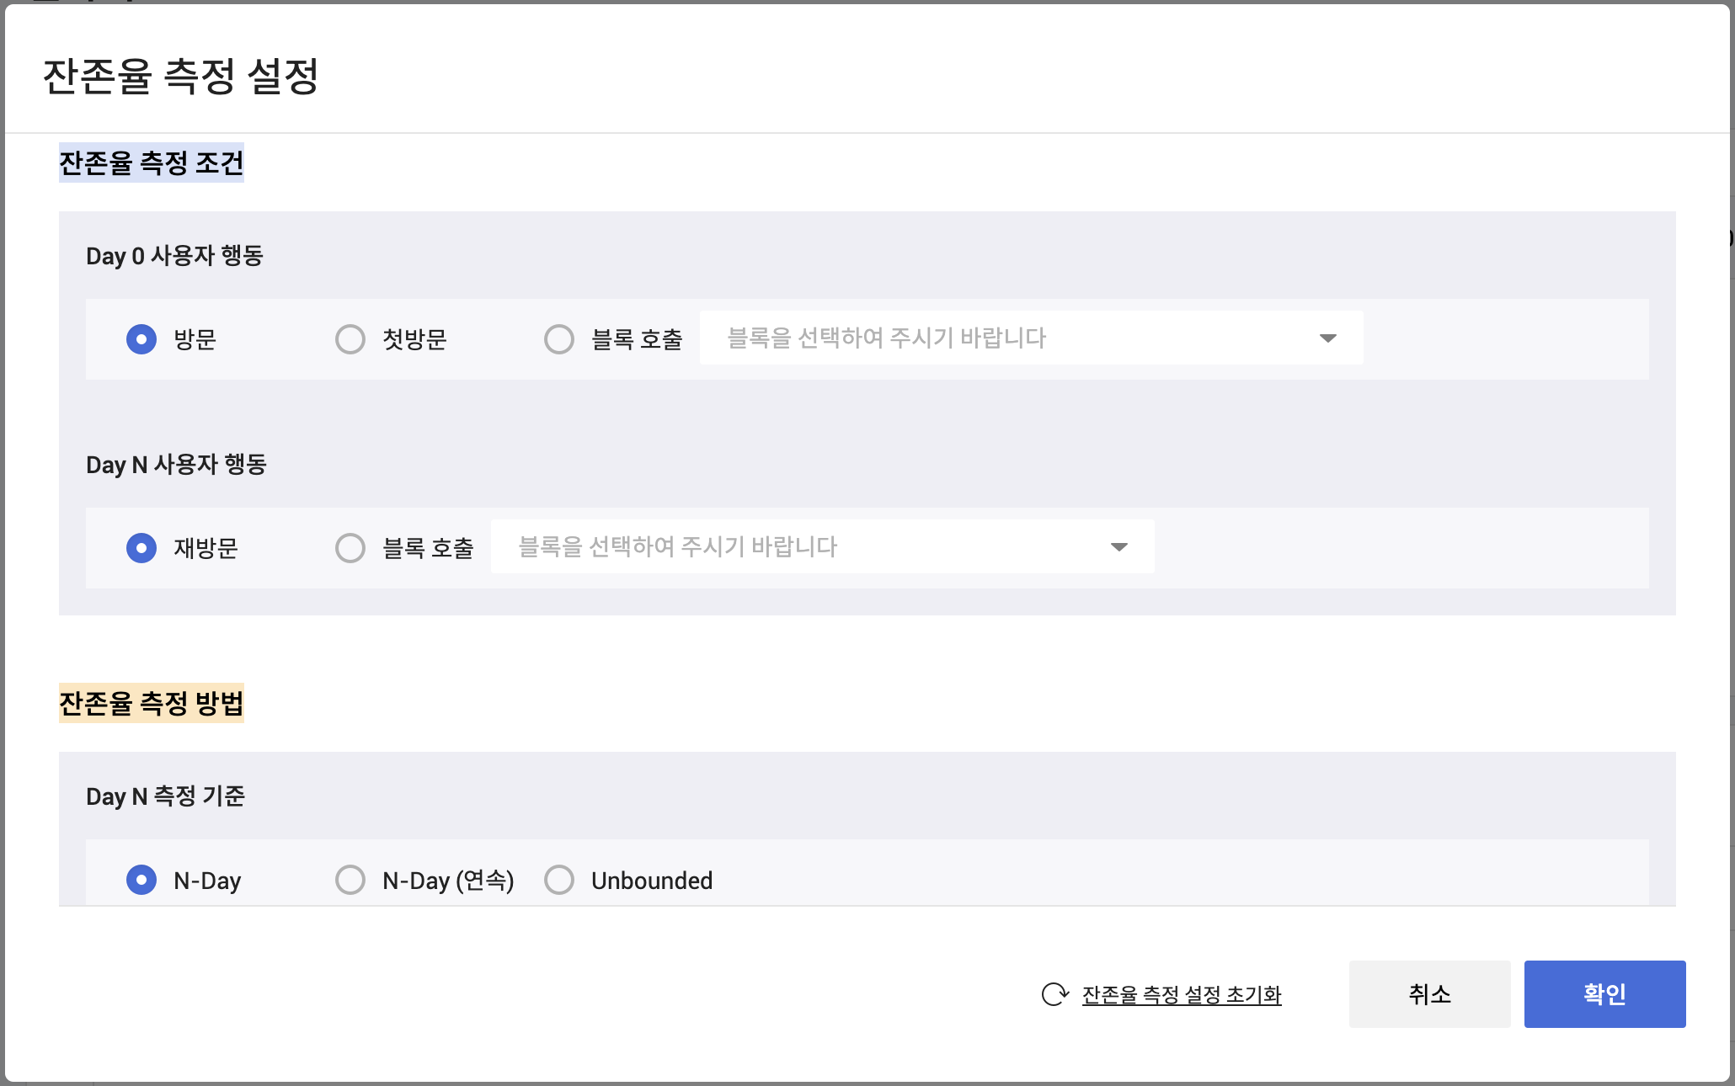The height and width of the screenshot is (1086, 1735).
Task: Click the Day N dropdown arrow
Action: point(1119,547)
